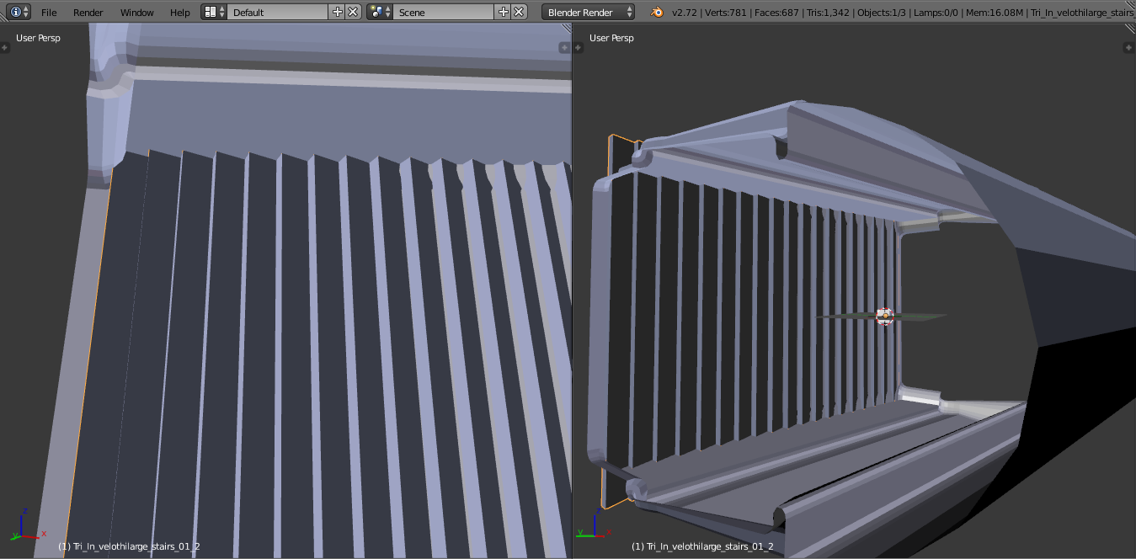The image size is (1136, 559).
Task: Open the Help menu
Action: coord(179,13)
